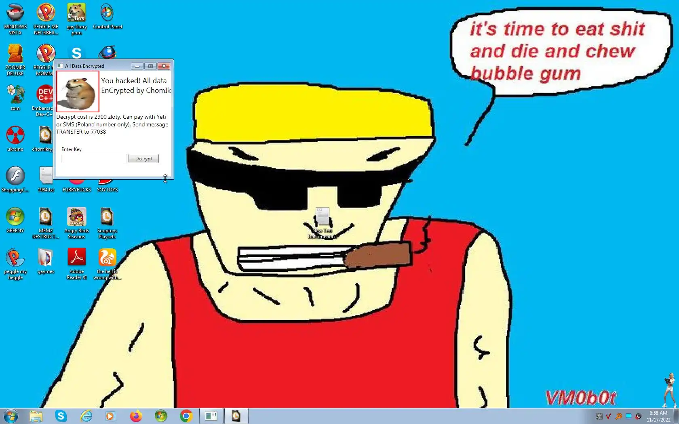
Task: Open the gaymes desktop icon
Action: (46, 261)
